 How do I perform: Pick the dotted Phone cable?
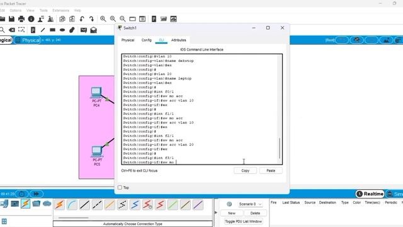tap(122, 205)
